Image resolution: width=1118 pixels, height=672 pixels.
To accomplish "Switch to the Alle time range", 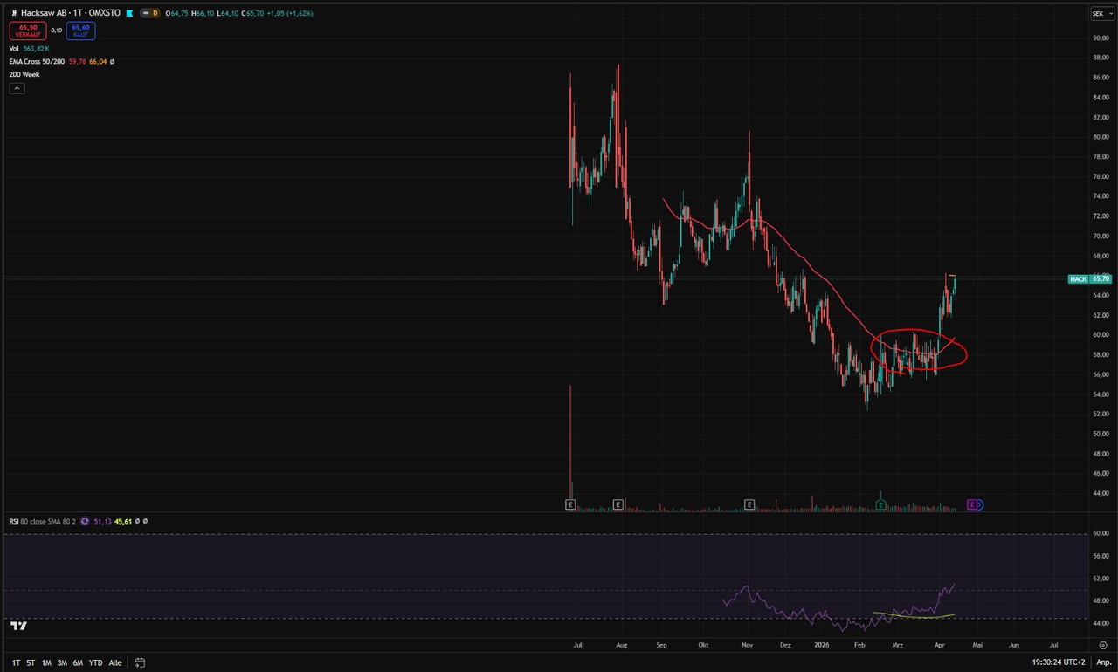I will (x=115, y=662).
